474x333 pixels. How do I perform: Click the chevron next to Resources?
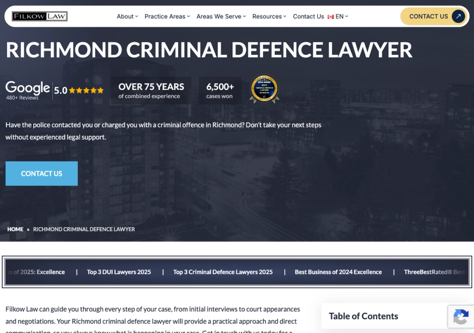(284, 16)
